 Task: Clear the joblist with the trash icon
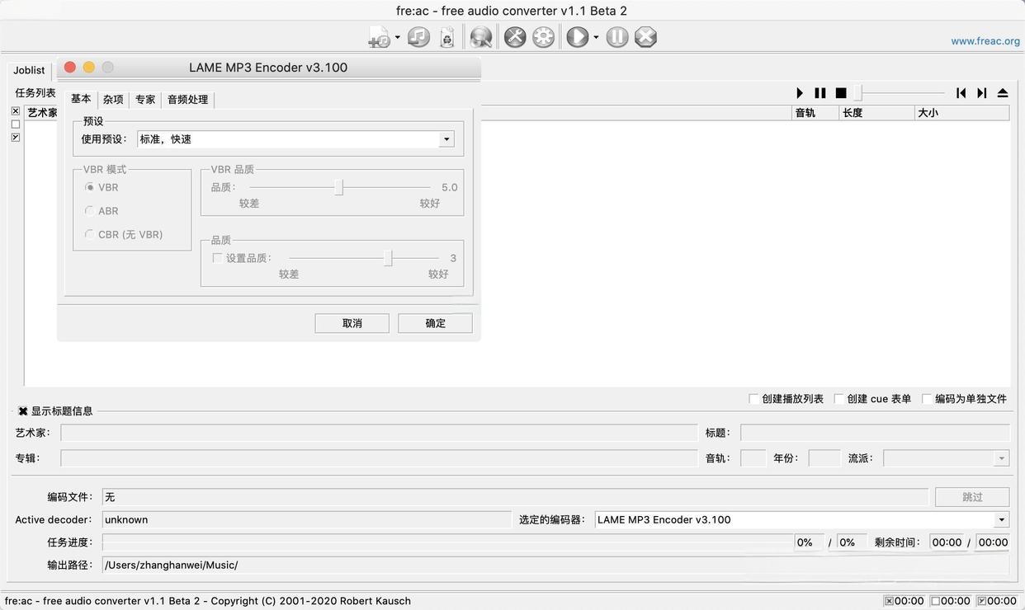coord(446,37)
